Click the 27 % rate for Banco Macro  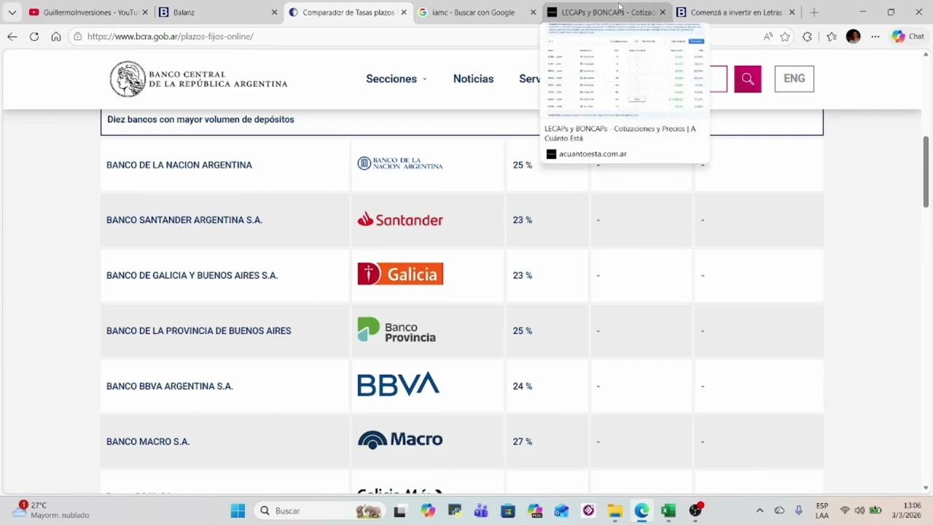523,442
